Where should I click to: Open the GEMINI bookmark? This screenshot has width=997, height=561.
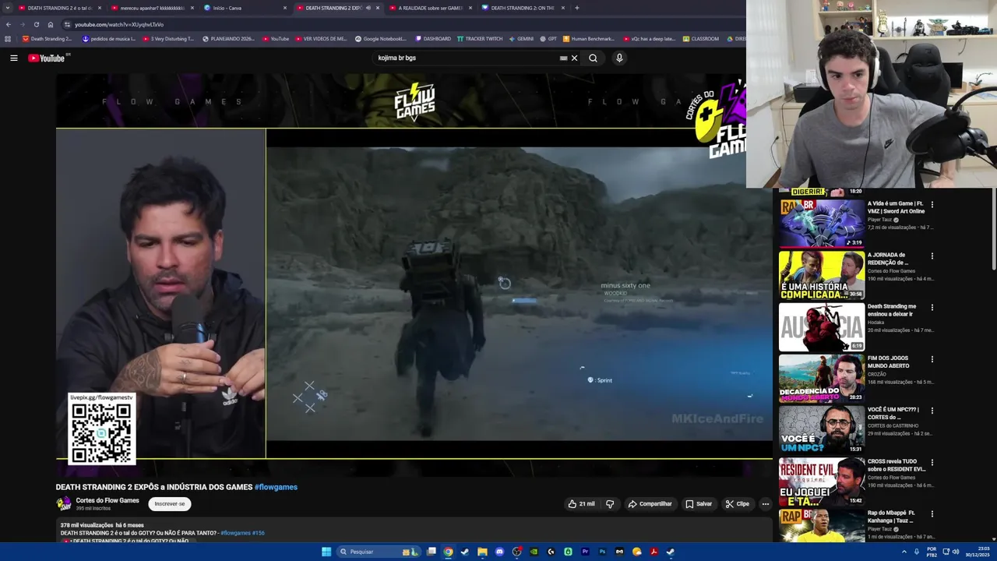pos(520,38)
